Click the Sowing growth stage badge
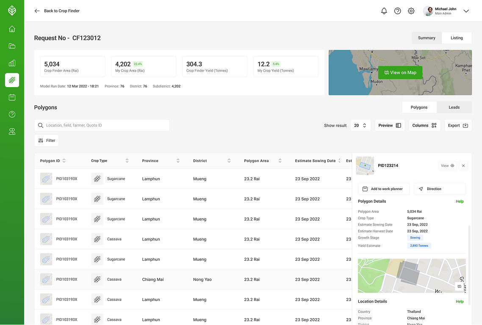This screenshot has width=482, height=325. [415, 238]
